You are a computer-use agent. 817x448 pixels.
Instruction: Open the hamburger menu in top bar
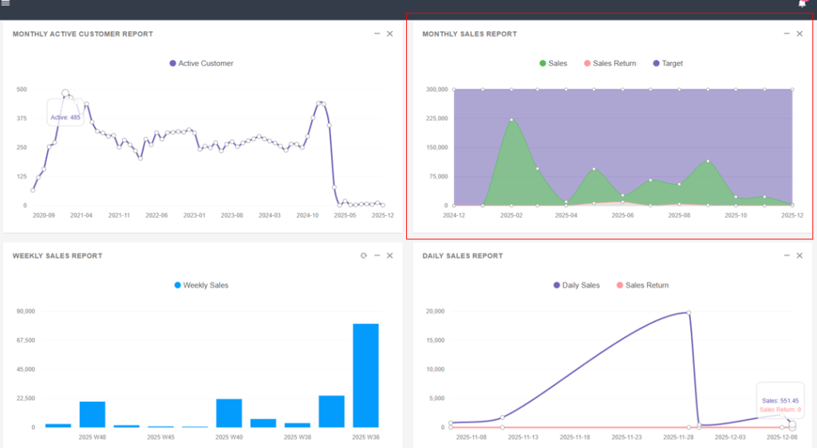6,4
